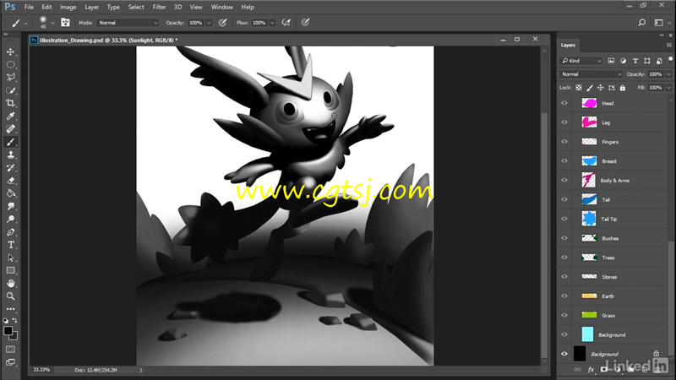Select the Clone Stamp tool

10,155
